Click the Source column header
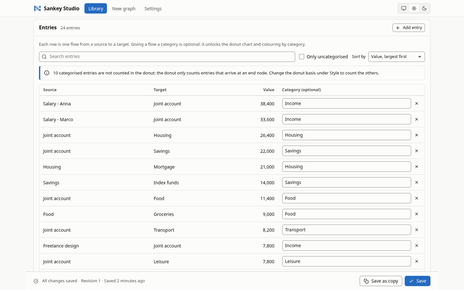Screen dimensions: 464x290 point(50,90)
